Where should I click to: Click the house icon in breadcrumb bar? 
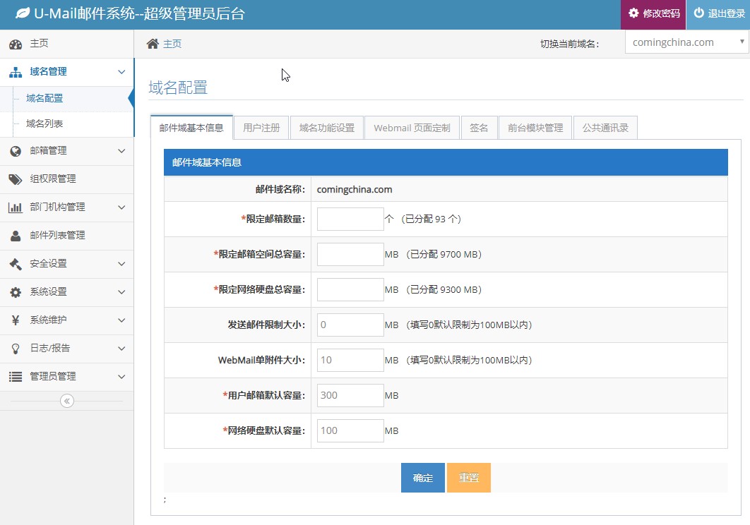click(153, 44)
